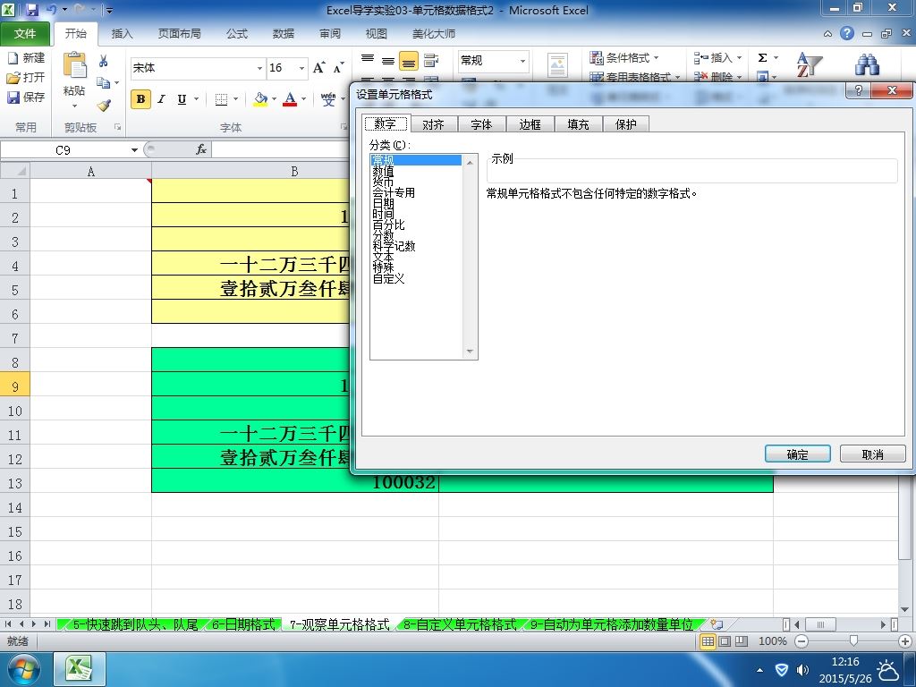The height and width of the screenshot is (687, 916).
Task: Click the Open (打开) folder icon
Action: (13, 78)
